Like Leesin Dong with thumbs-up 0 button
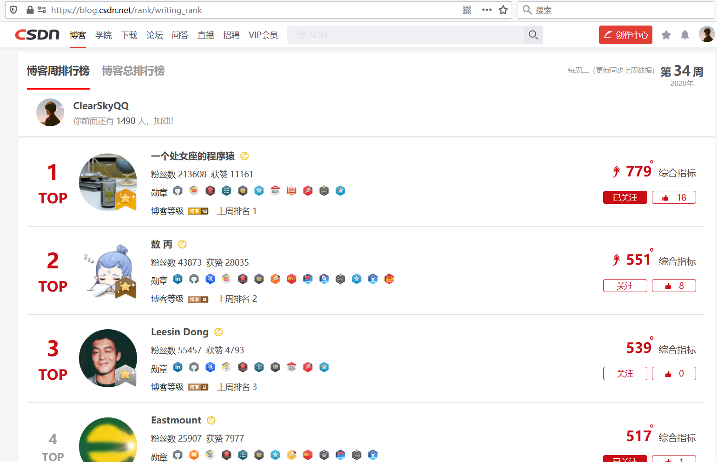 tap(674, 373)
